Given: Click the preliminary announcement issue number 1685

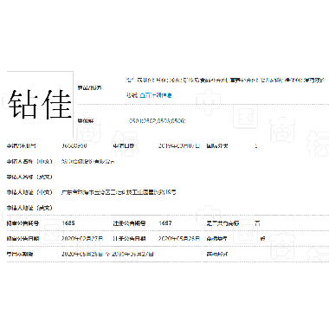Looking at the screenshot, I should 68,223.
